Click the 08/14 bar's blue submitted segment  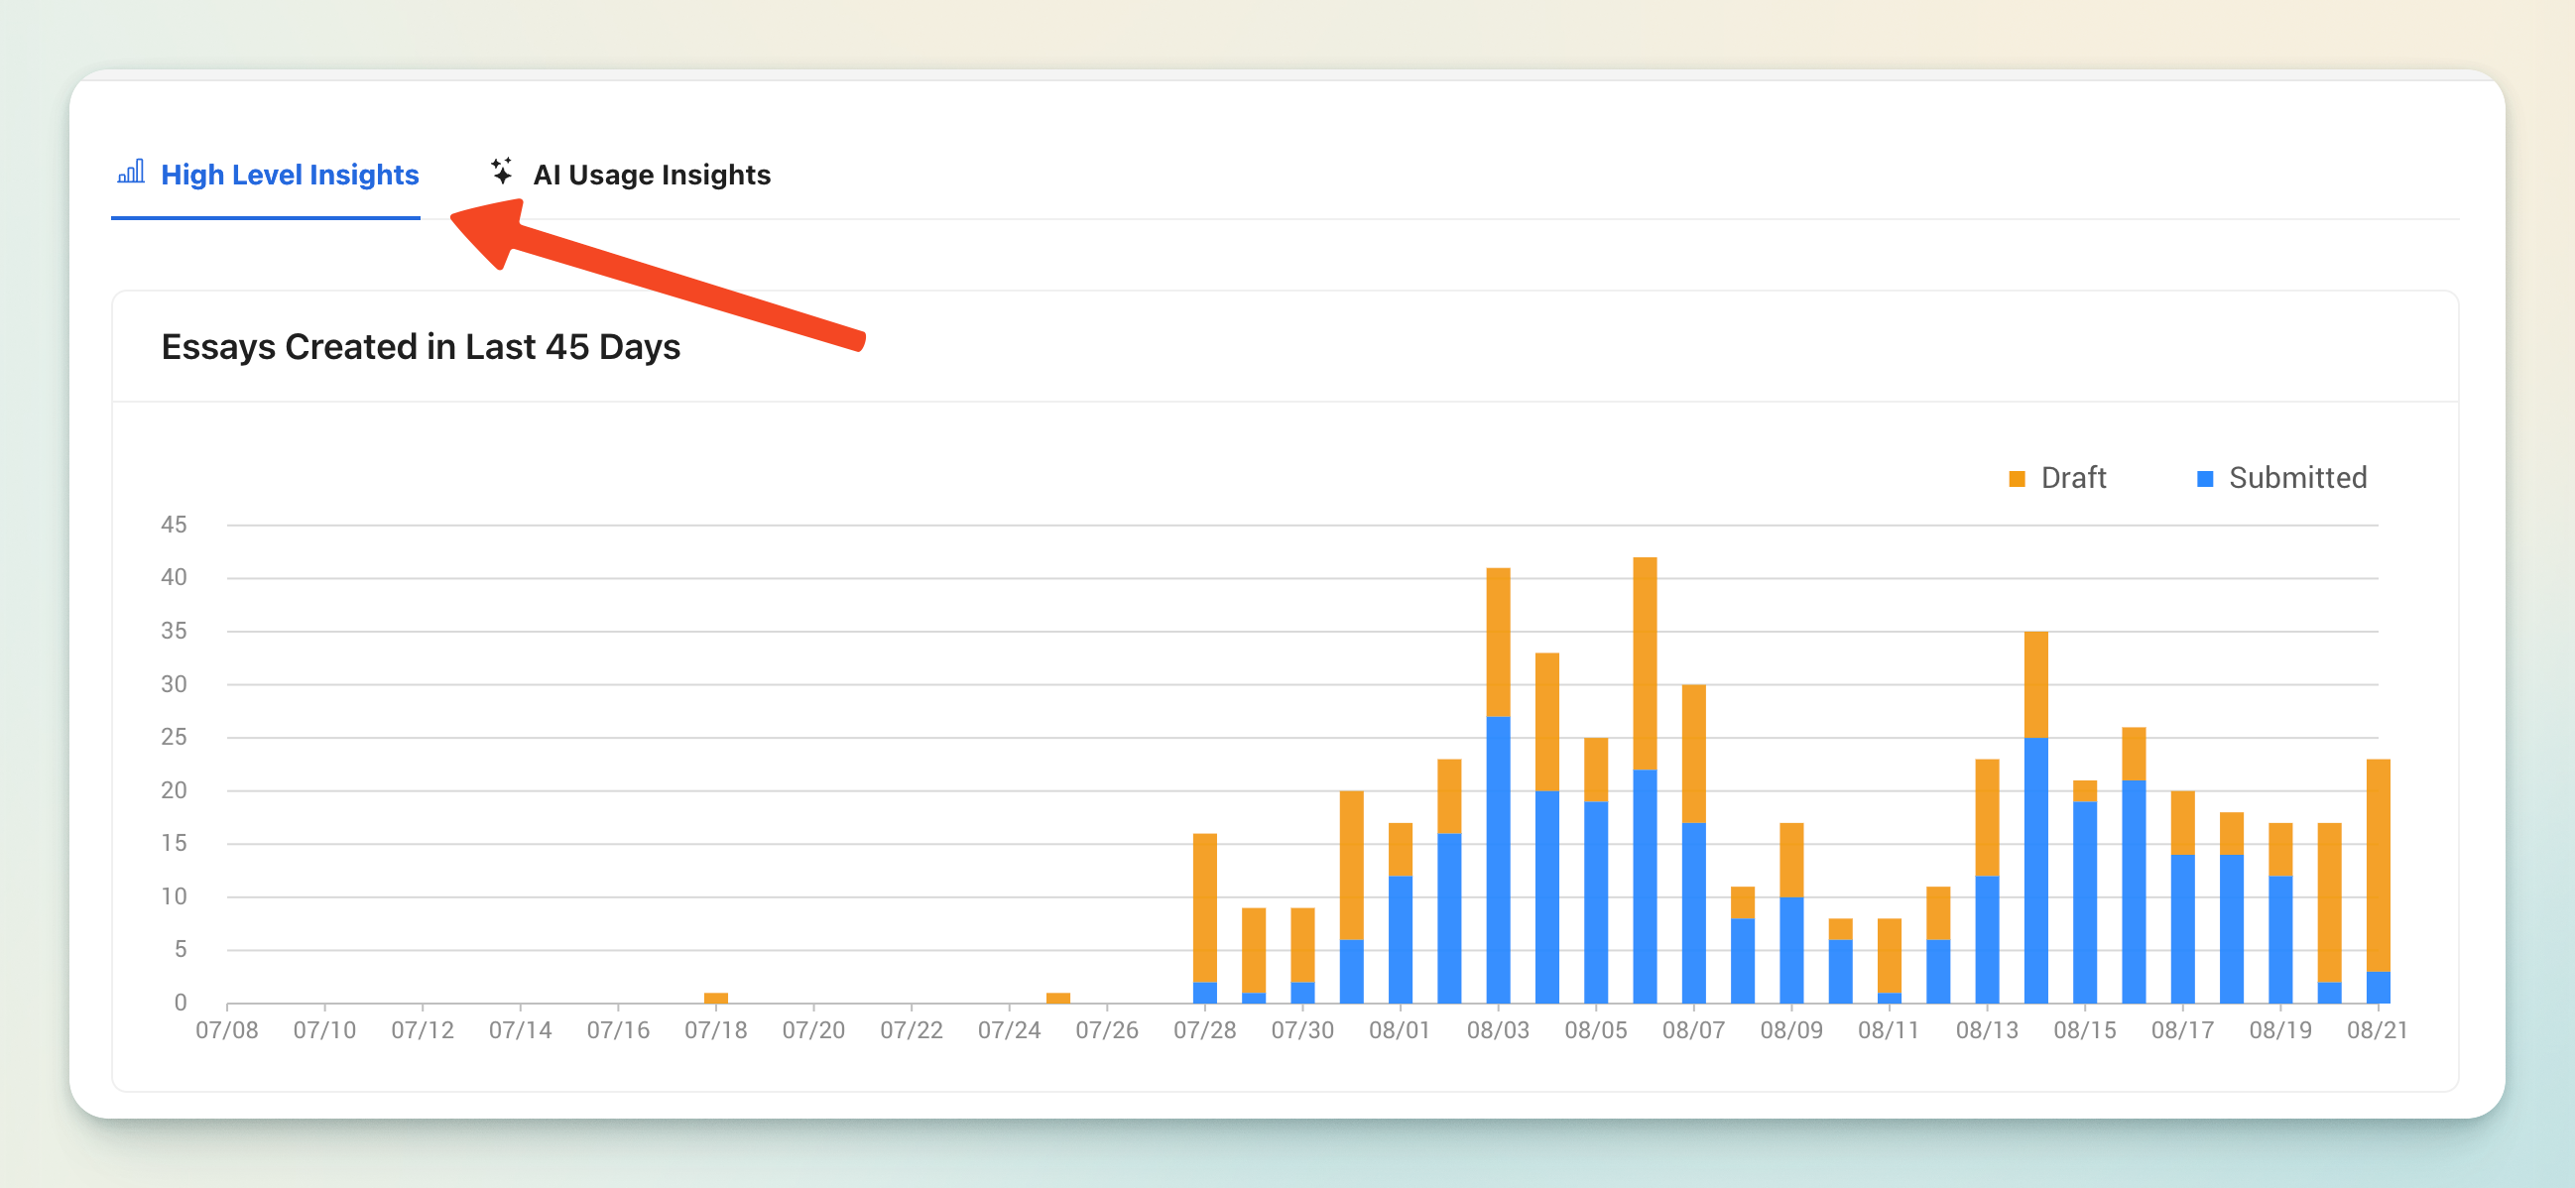[2035, 870]
